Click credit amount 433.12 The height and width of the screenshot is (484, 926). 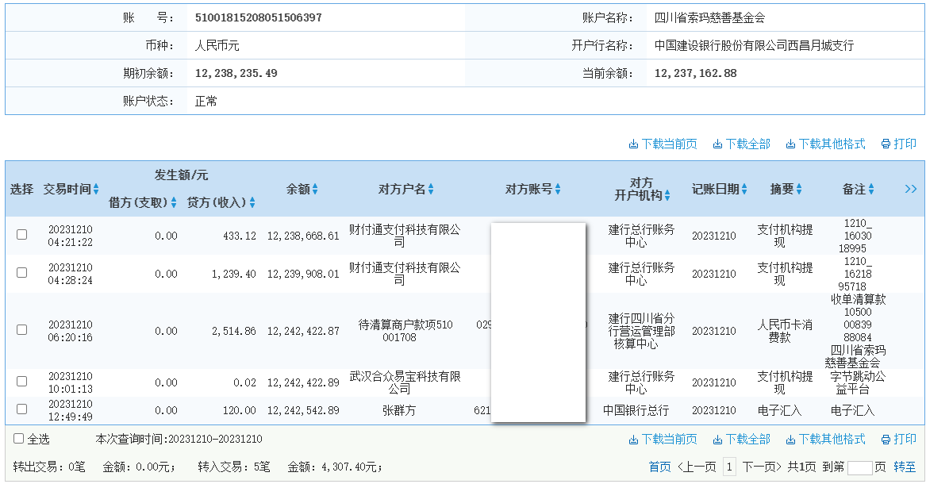pos(239,236)
